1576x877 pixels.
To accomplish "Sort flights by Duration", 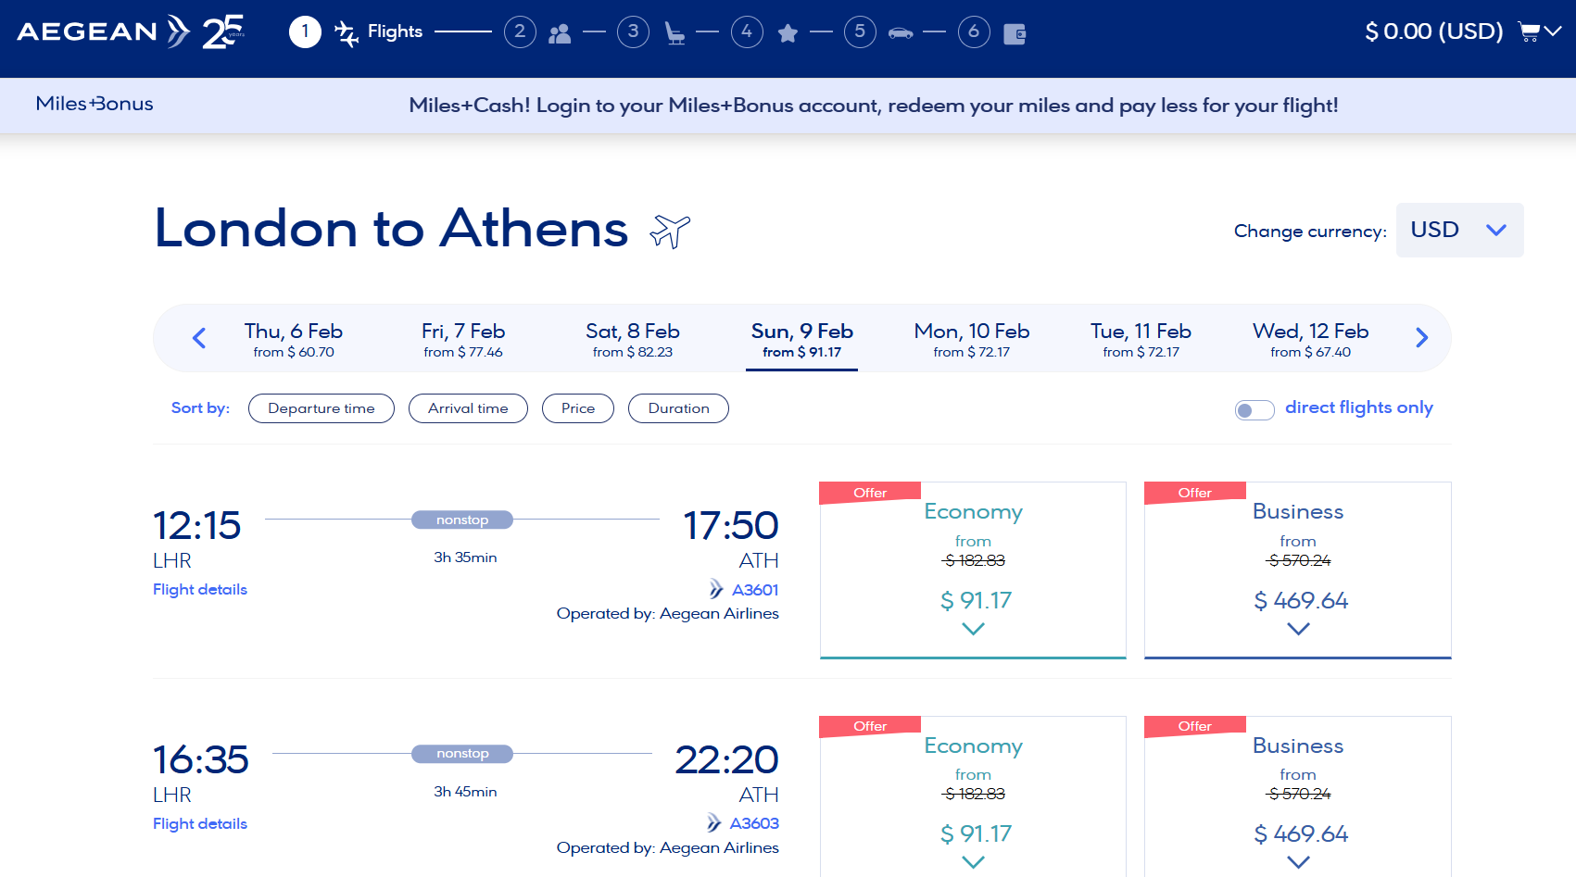I will pyautogui.click(x=678, y=408).
